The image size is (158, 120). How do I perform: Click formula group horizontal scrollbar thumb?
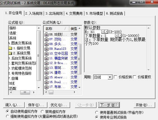25,92
